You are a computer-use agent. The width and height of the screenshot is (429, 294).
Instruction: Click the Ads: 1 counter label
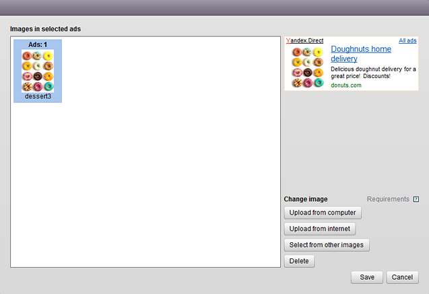[38, 44]
